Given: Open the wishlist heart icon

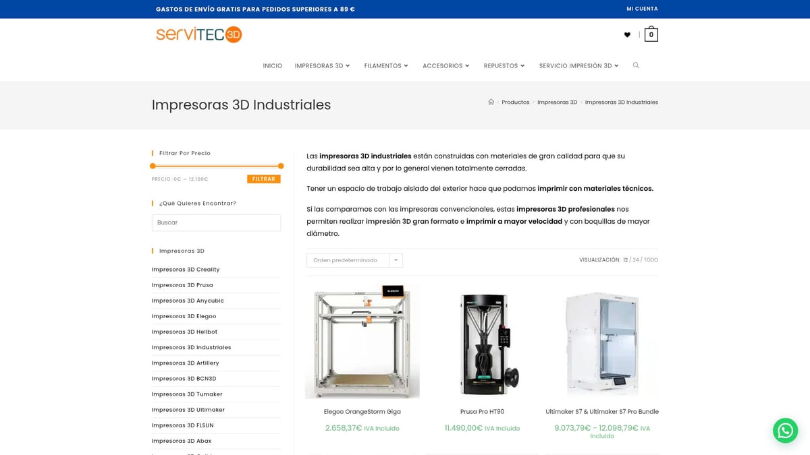Looking at the screenshot, I should [627, 35].
